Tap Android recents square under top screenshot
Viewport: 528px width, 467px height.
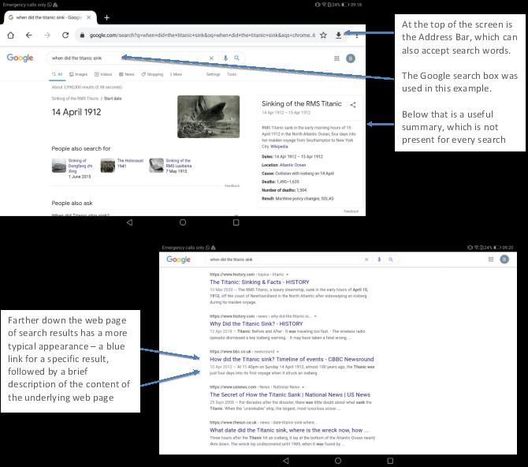[x=236, y=222]
